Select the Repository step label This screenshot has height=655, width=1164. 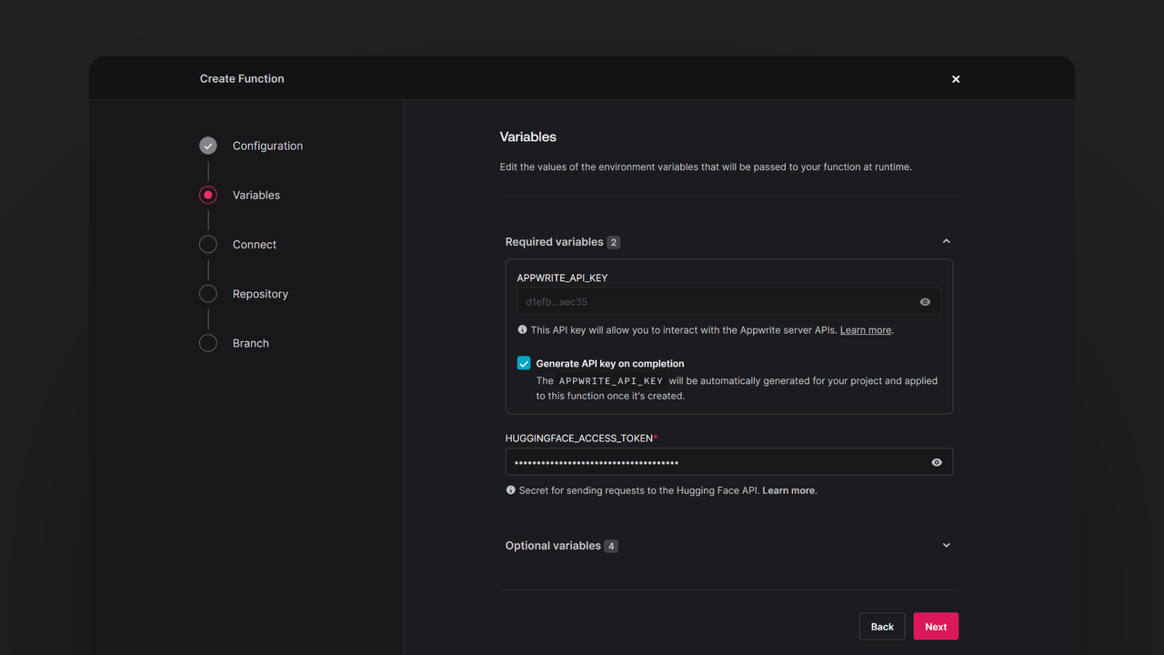point(260,294)
